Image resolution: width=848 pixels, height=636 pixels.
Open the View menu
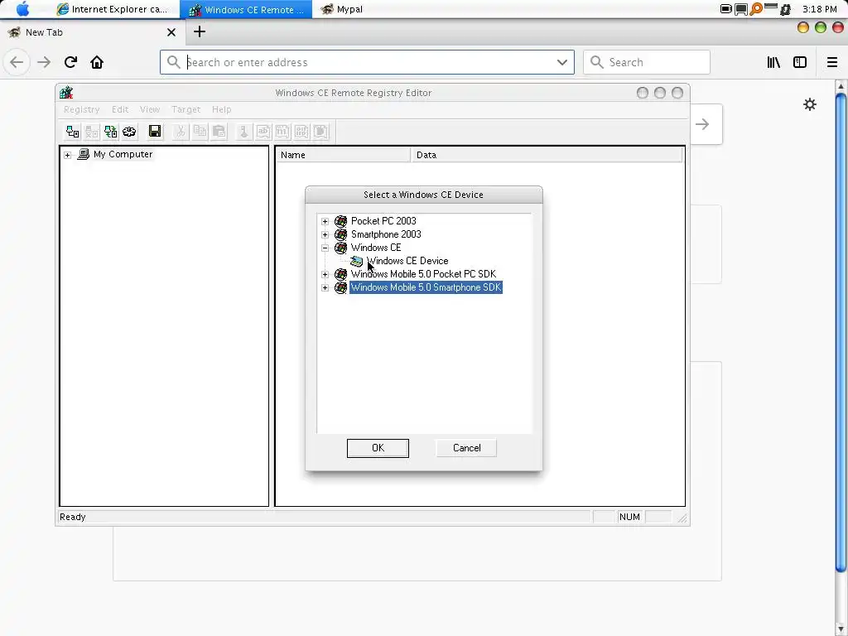[150, 109]
